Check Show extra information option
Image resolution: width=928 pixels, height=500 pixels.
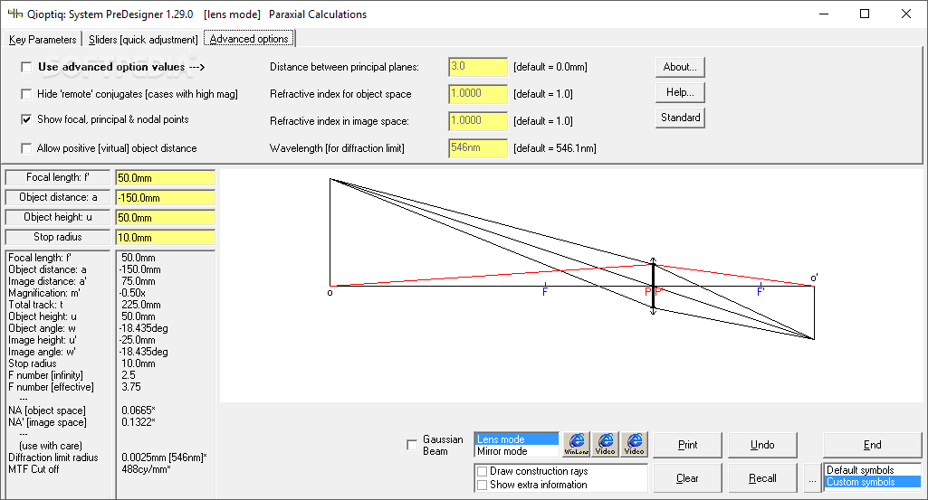[483, 486]
